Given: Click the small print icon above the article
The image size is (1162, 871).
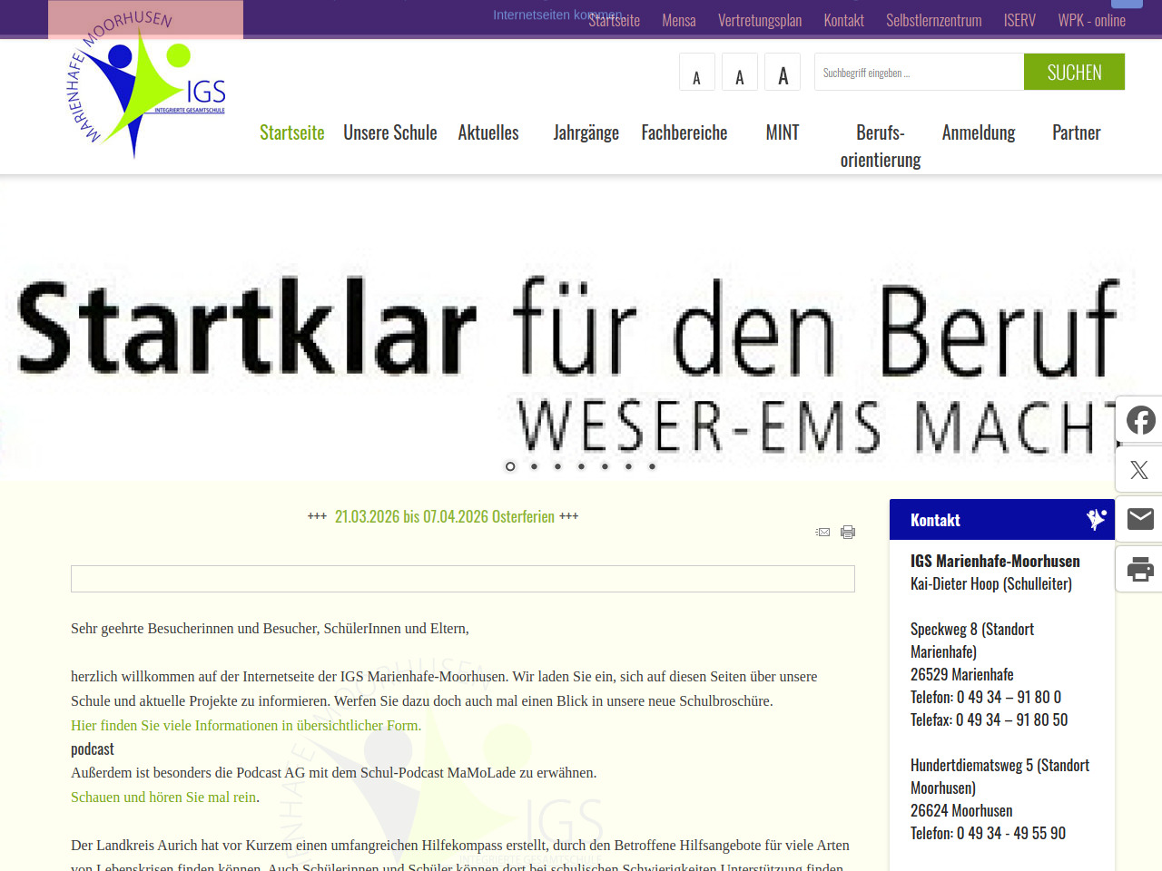Looking at the screenshot, I should (848, 533).
